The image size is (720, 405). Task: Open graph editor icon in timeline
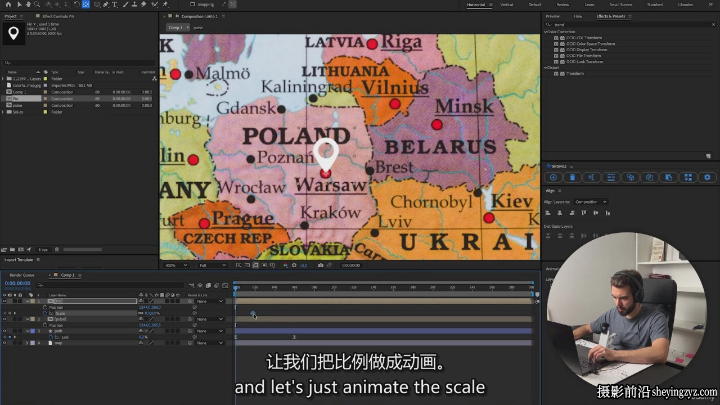pos(226,285)
